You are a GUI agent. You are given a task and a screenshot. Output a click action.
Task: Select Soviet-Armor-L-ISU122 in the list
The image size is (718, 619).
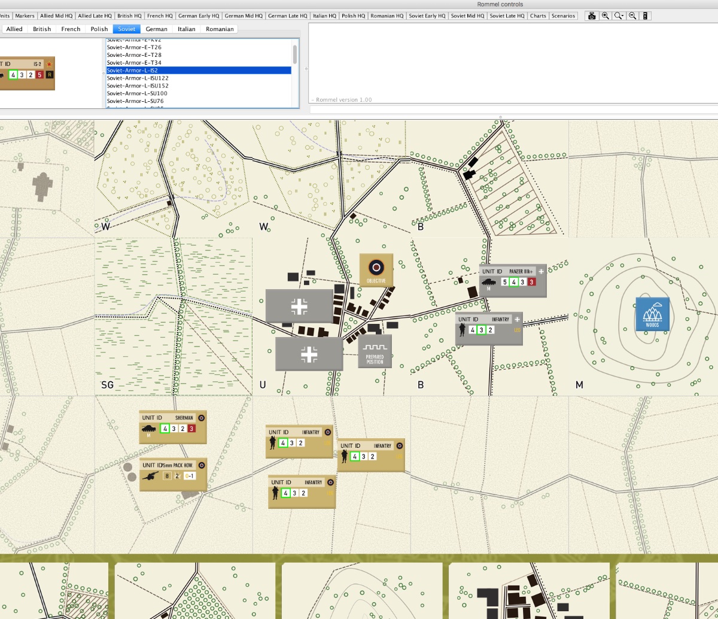coord(199,78)
